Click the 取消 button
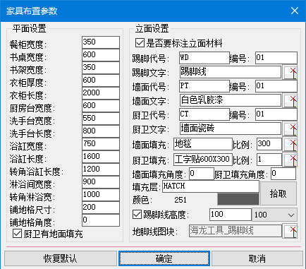 [257, 258]
